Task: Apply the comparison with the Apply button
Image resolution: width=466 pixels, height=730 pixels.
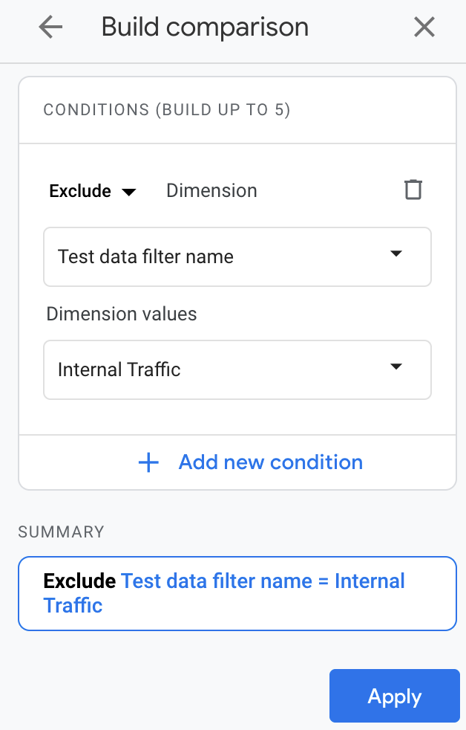Action: [x=395, y=696]
